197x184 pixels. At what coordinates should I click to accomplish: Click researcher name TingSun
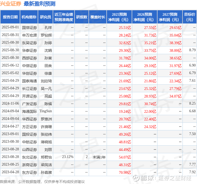click(x=46, y=111)
